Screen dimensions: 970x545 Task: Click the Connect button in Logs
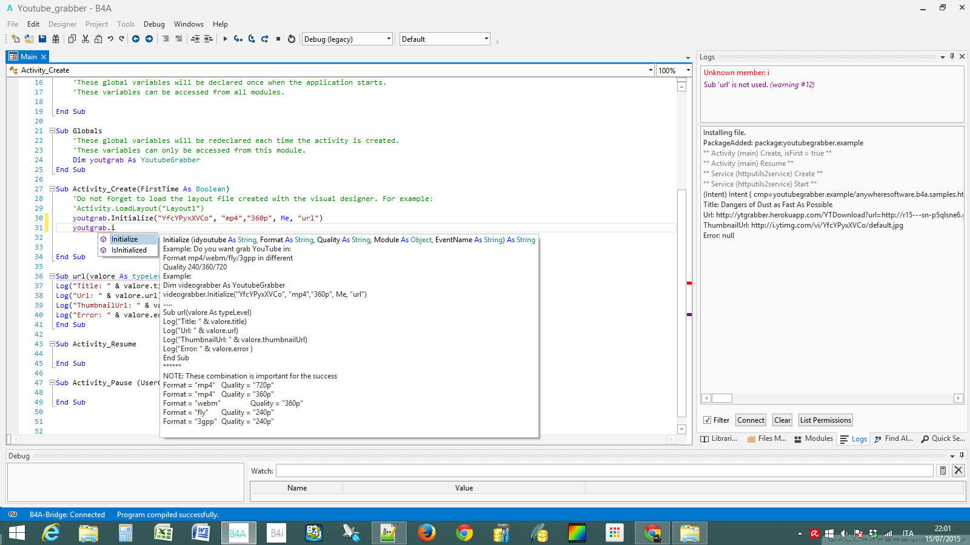pos(751,420)
